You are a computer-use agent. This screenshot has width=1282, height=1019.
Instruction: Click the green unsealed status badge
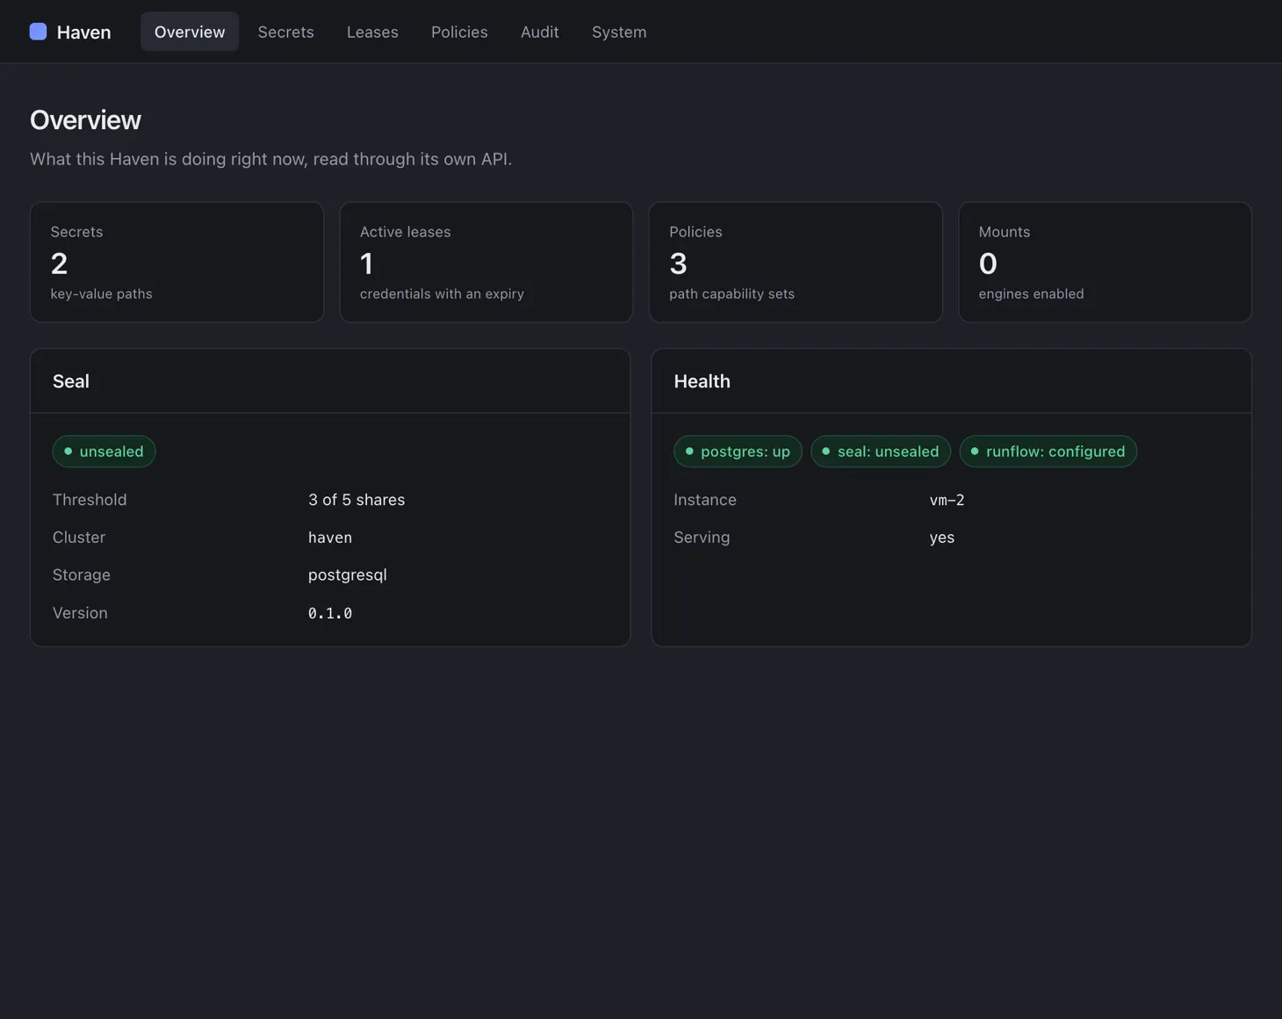click(104, 452)
